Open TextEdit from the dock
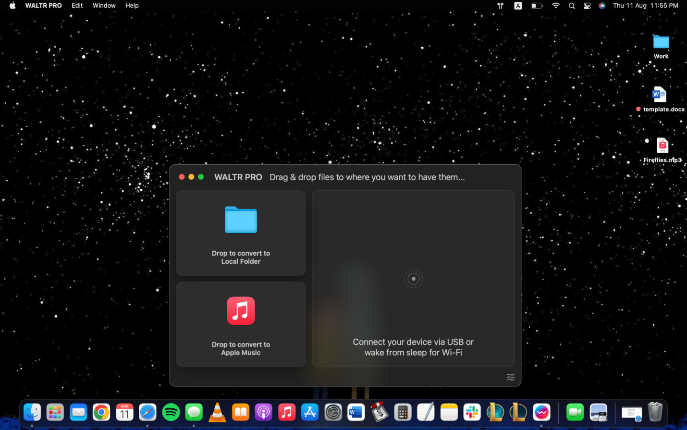The height and width of the screenshot is (430, 687). [x=426, y=412]
